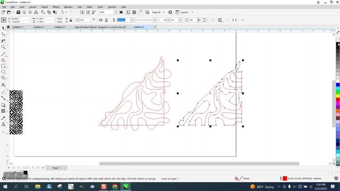
Task: Select the Text tool
Action: click(x=4, y=85)
